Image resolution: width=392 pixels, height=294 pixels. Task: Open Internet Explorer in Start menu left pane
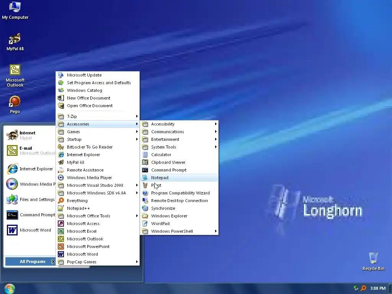click(x=30, y=169)
